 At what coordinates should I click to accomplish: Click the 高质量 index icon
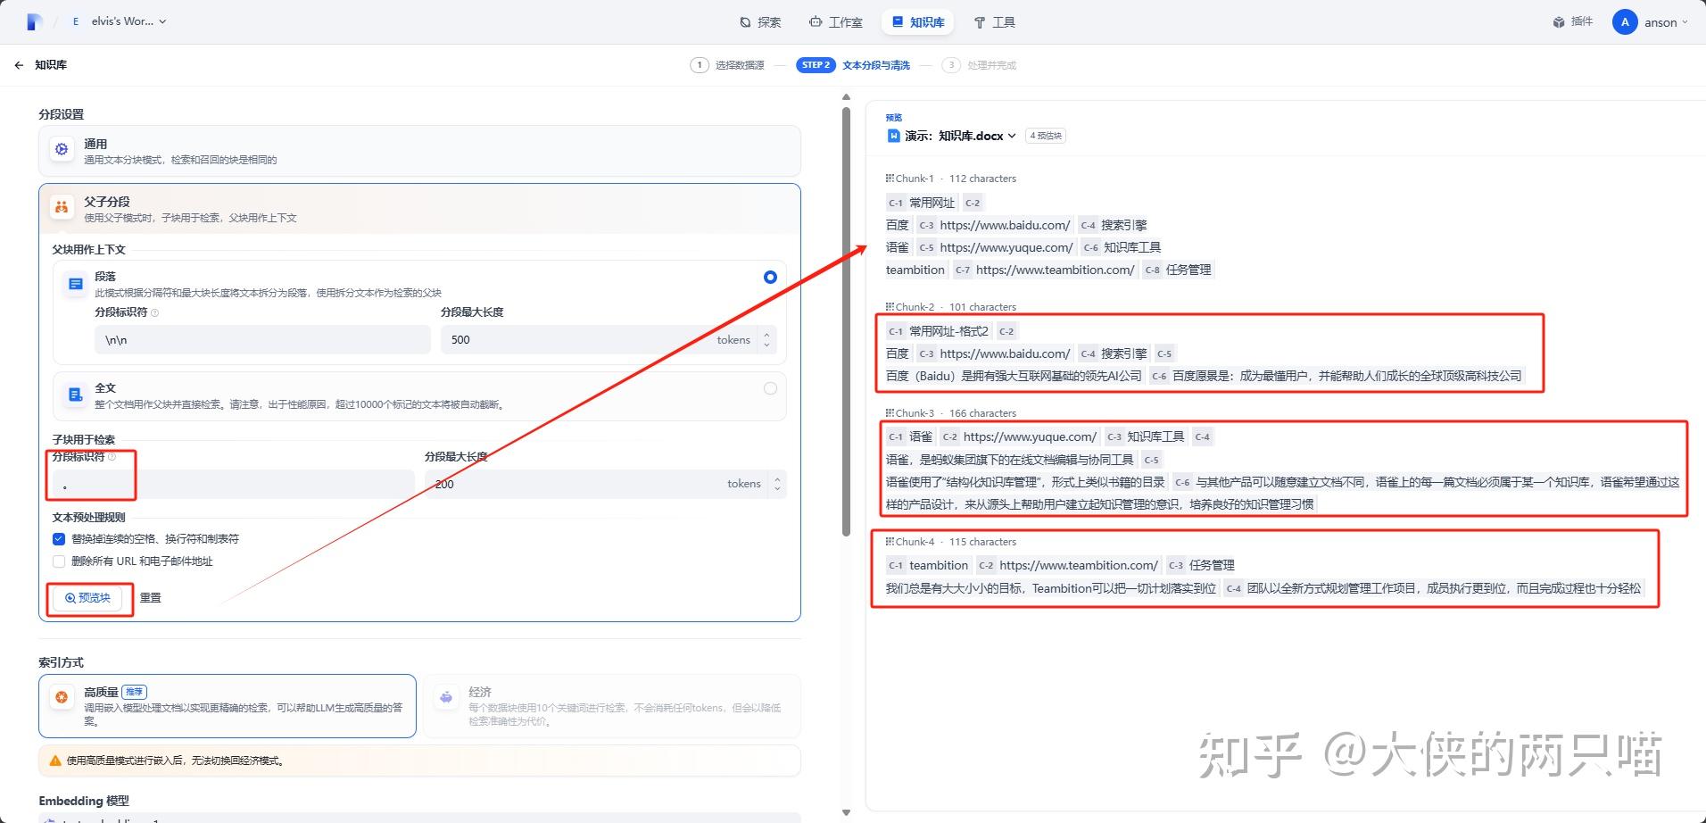coord(62,697)
